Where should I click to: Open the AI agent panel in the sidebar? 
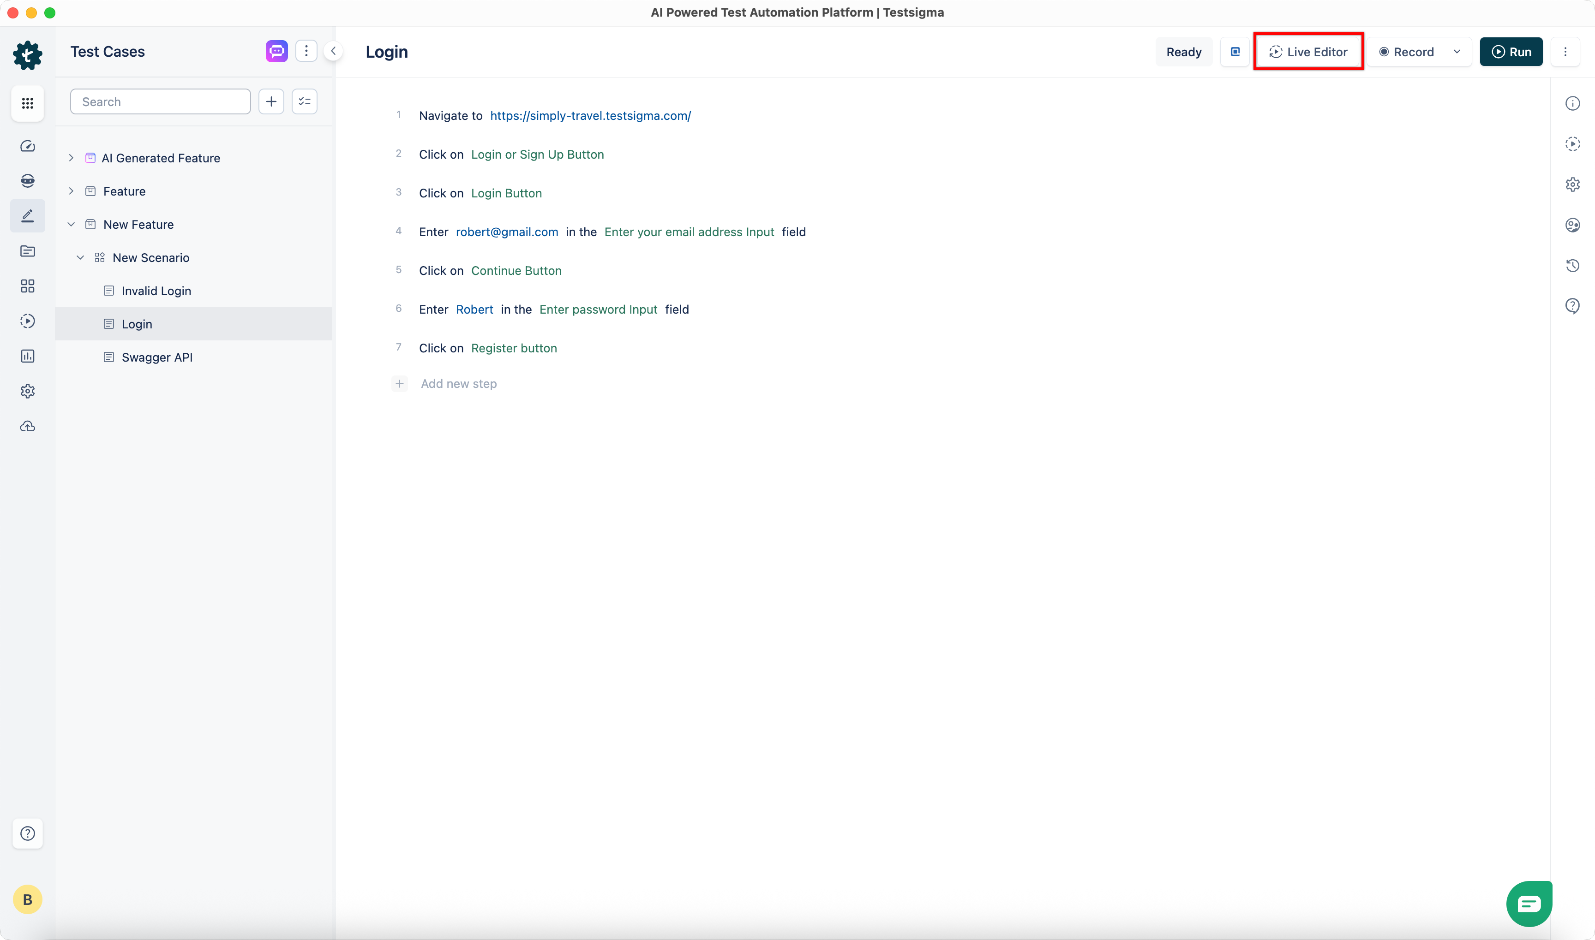point(27,180)
